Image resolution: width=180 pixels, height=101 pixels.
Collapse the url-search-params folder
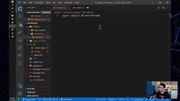point(29,34)
